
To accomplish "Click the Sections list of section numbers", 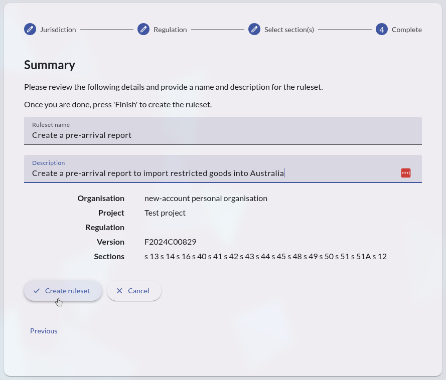I will click(x=265, y=257).
